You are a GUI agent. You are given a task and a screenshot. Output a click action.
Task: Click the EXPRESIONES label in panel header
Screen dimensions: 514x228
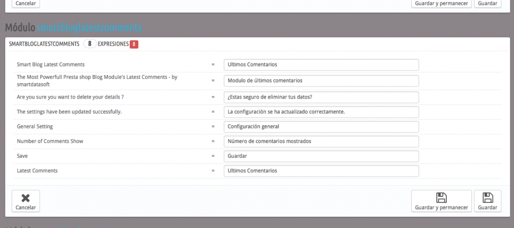pos(113,44)
